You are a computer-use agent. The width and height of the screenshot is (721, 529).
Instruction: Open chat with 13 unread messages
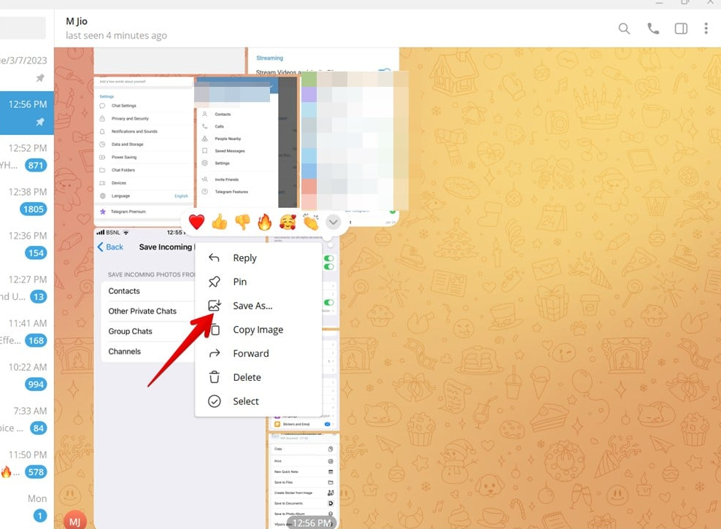[x=27, y=288]
